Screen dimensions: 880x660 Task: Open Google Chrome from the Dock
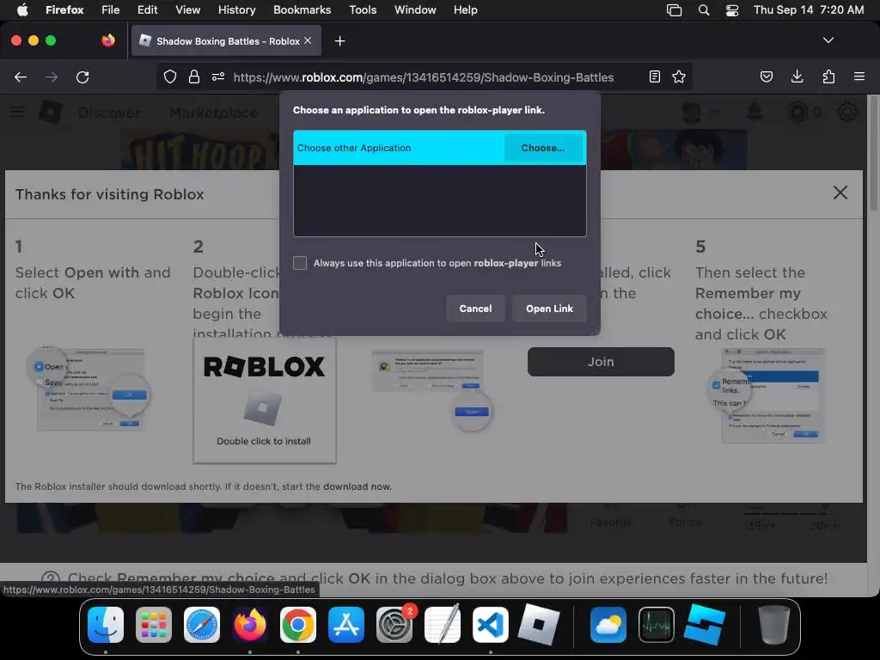(298, 625)
